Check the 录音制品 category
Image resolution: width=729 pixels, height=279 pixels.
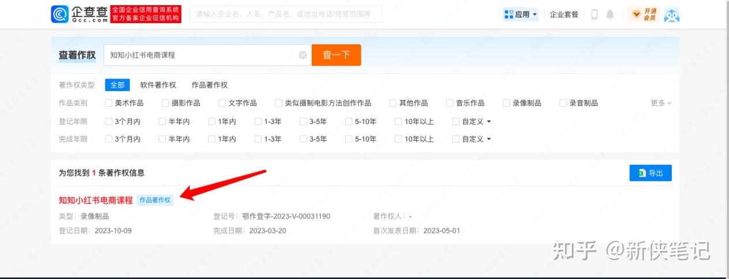(x=563, y=103)
